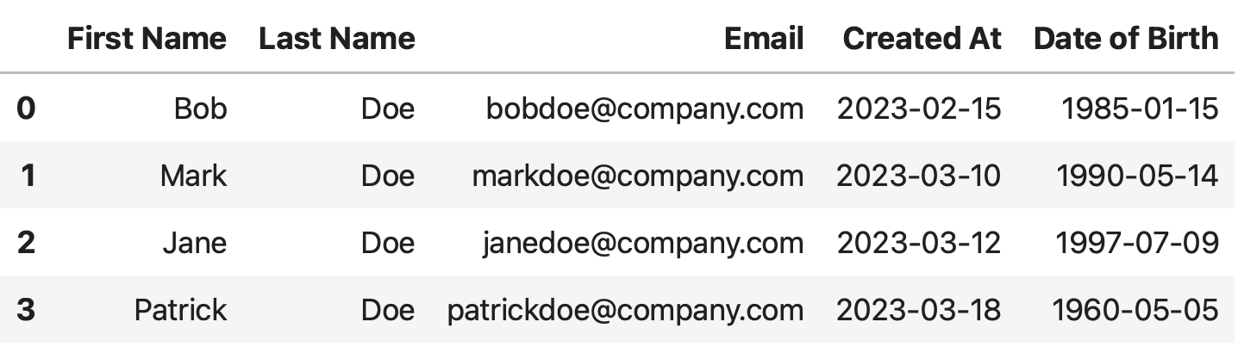1238x353 pixels.
Task: Select row index 0
Action: tap(27, 108)
